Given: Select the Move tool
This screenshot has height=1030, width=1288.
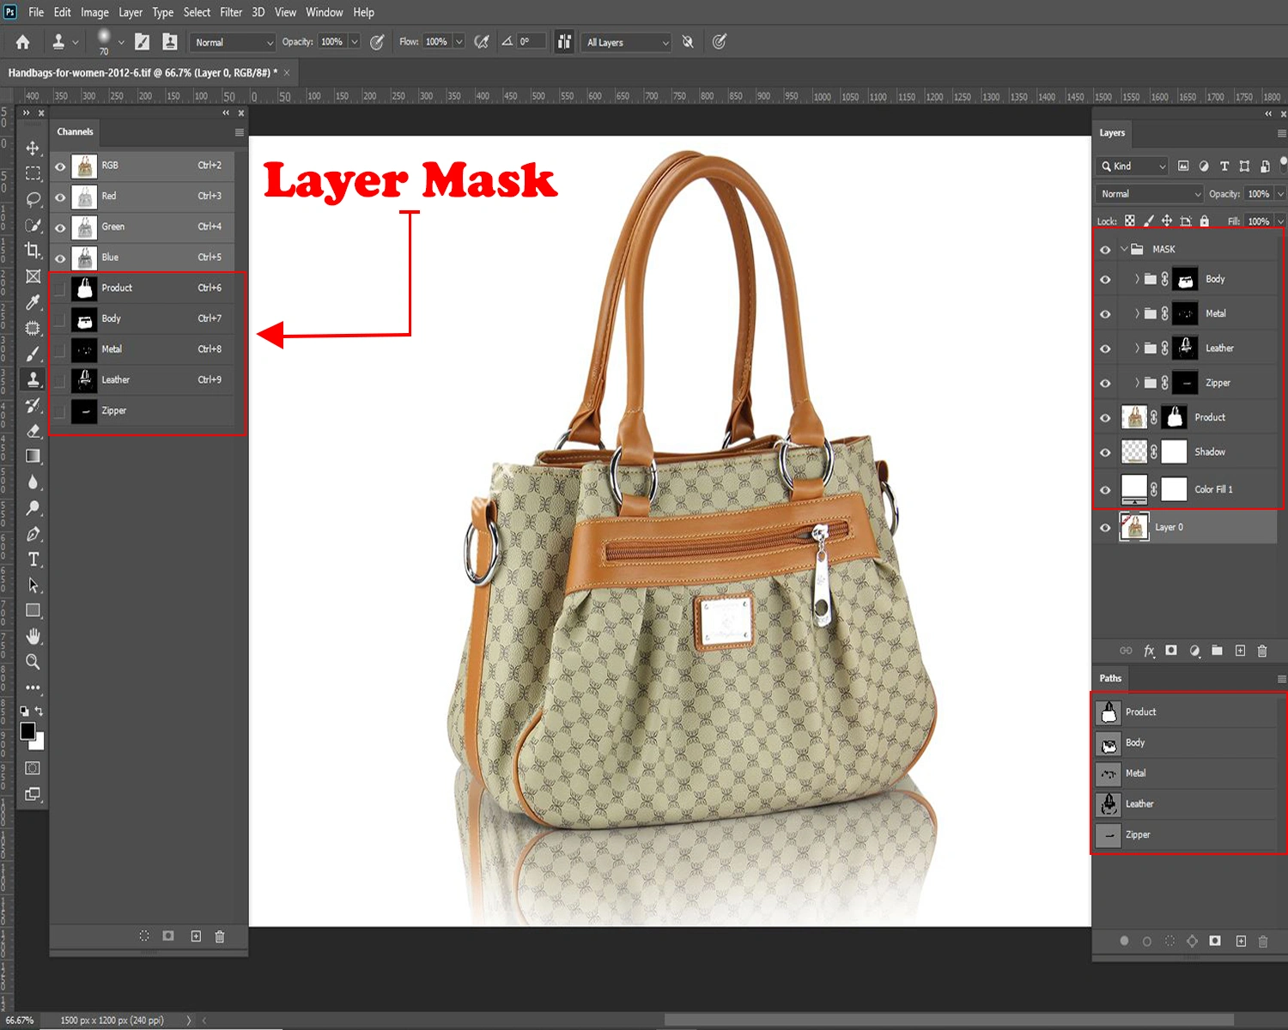Looking at the screenshot, I should pos(33,148).
